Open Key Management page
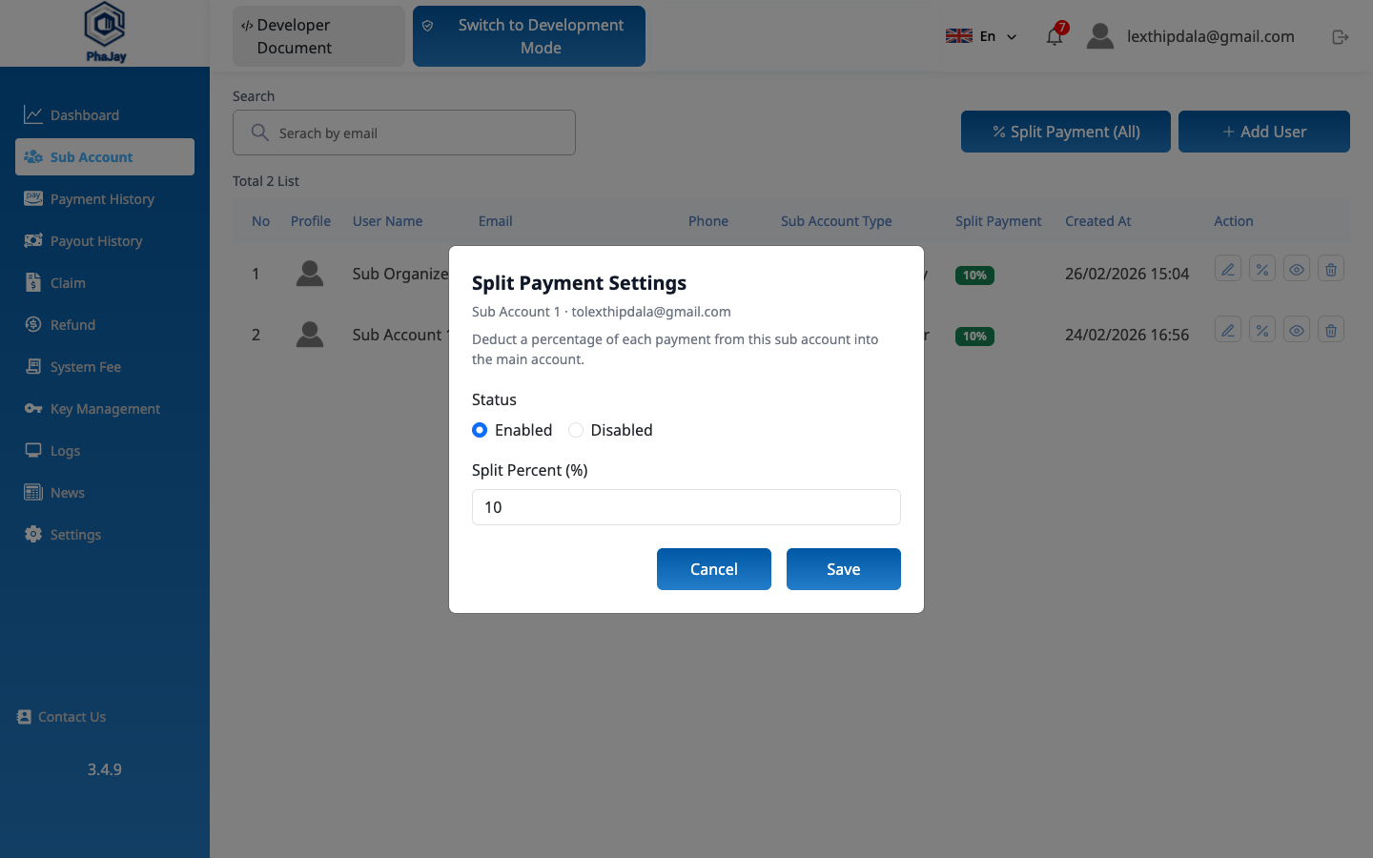 click(105, 409)
